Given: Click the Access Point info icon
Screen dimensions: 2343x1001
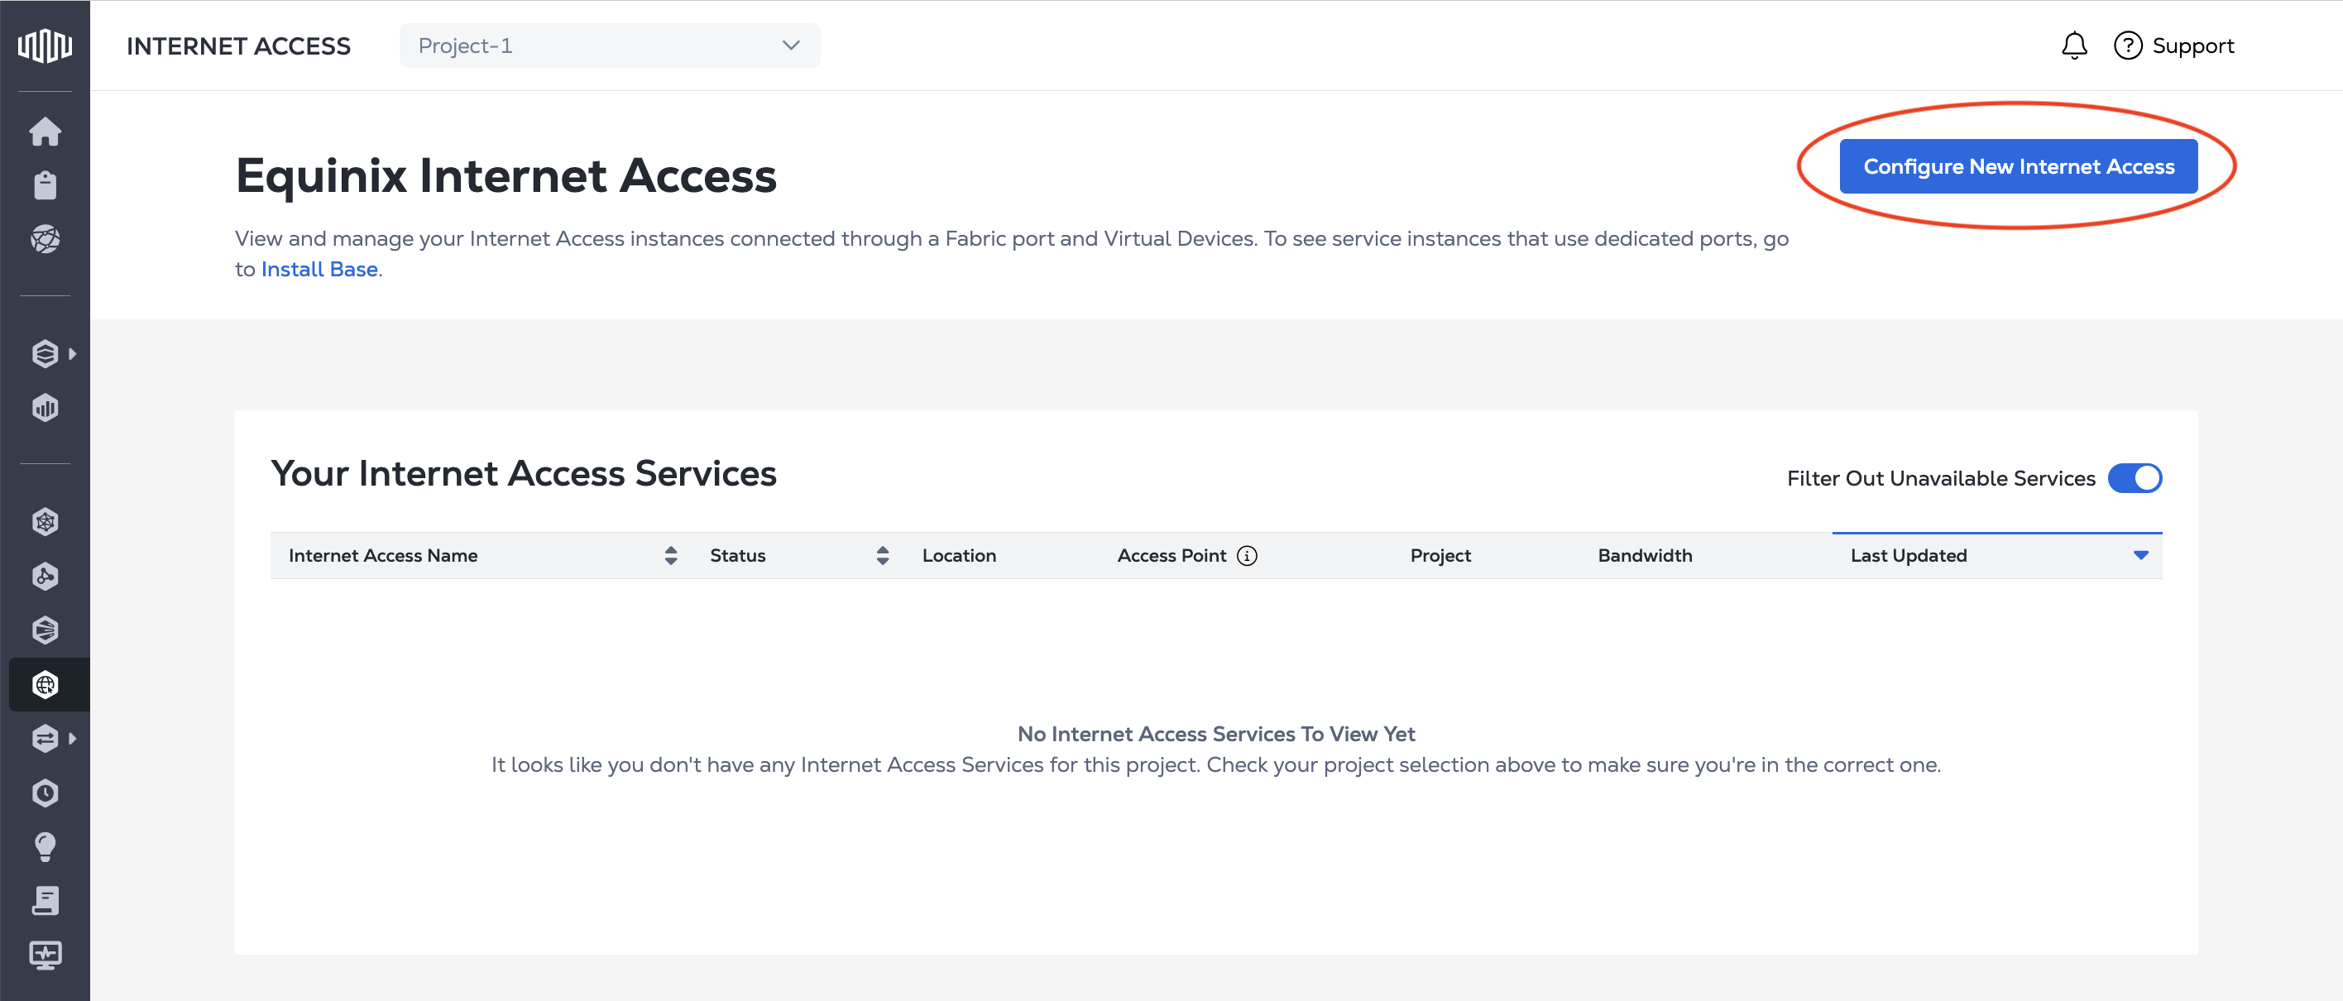Looking at the screenshot, I should coord(1247,555).
